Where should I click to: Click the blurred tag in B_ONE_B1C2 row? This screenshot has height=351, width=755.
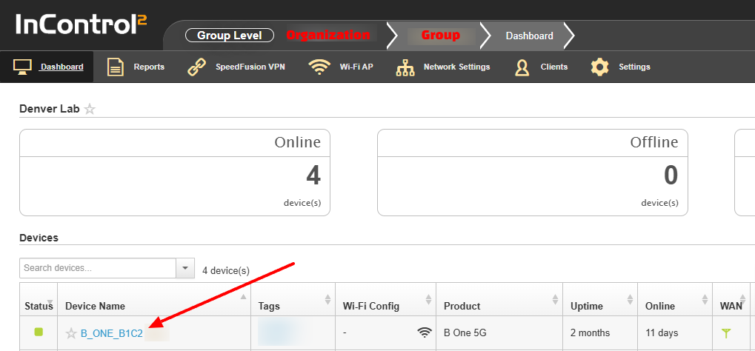[280, 331]
